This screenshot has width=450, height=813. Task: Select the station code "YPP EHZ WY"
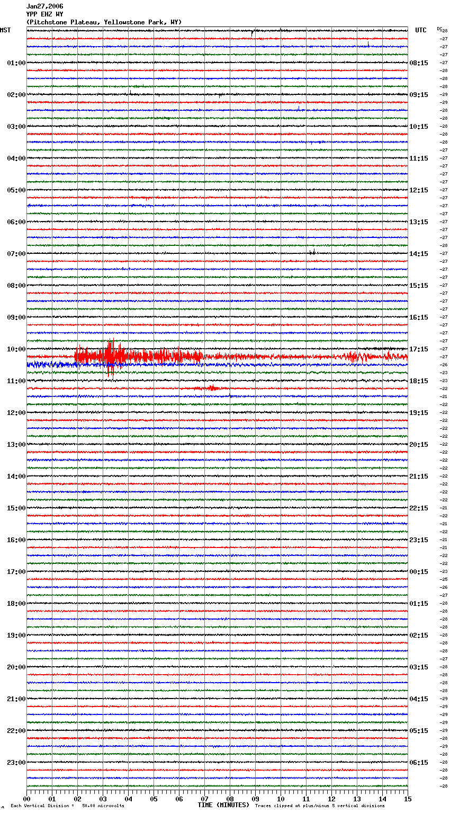[44, 14]
